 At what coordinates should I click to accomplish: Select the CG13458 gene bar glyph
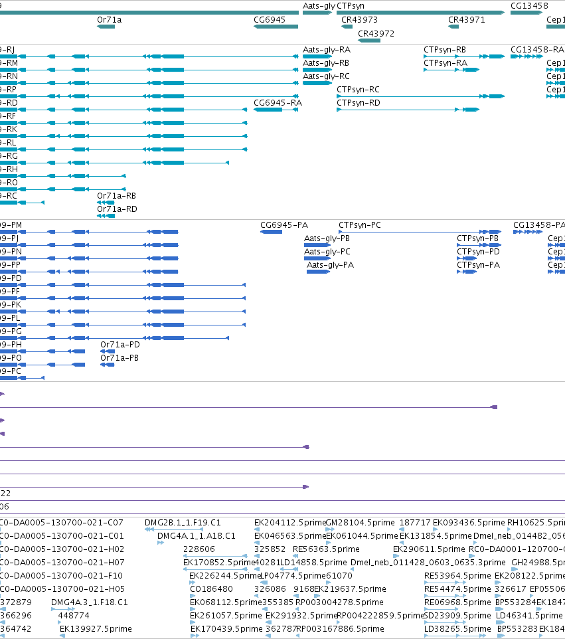click(526, 13)
